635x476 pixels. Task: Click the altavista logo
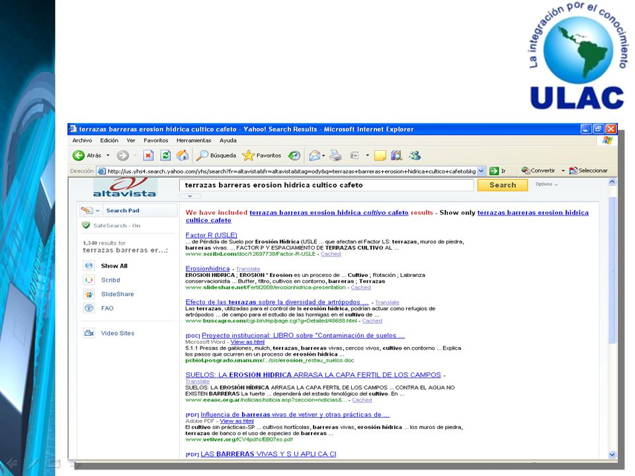[125, 187]
